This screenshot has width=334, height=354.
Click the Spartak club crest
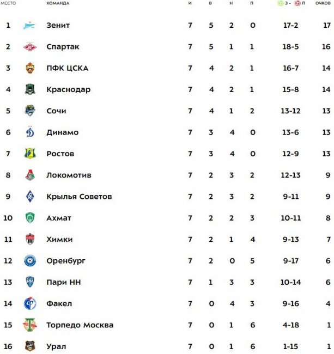pyautogui.click(x=30, y=47)
